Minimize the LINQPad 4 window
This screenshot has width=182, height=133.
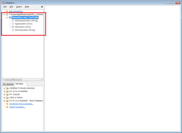(167, 3)
